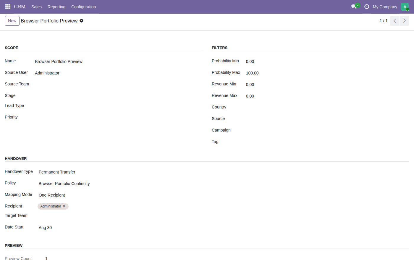
Task: Open the conversations messages icon
Action: (x=354, y=7)
